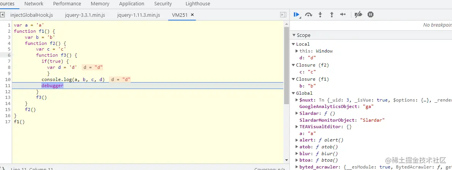Step over next function call
Viewport: 452px width, 170px height.
[308, 15]
